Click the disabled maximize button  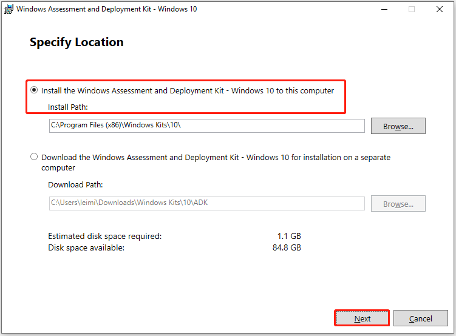pyautogui.click(x=412, y=9)
